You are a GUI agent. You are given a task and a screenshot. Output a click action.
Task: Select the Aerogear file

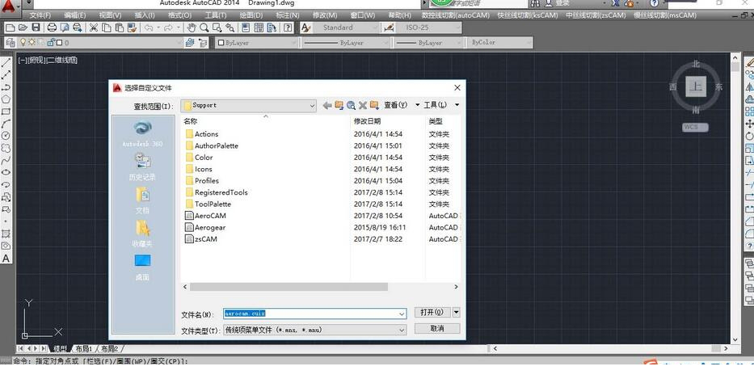point(205,228)
